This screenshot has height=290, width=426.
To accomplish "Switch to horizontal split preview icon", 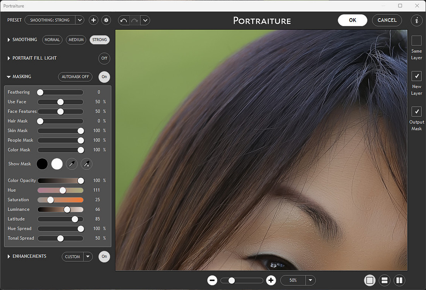I will click(x=385, y=280).
